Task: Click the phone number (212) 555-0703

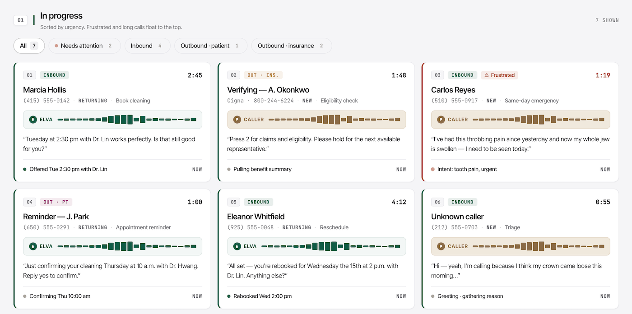Action: (x=455, y=227)
